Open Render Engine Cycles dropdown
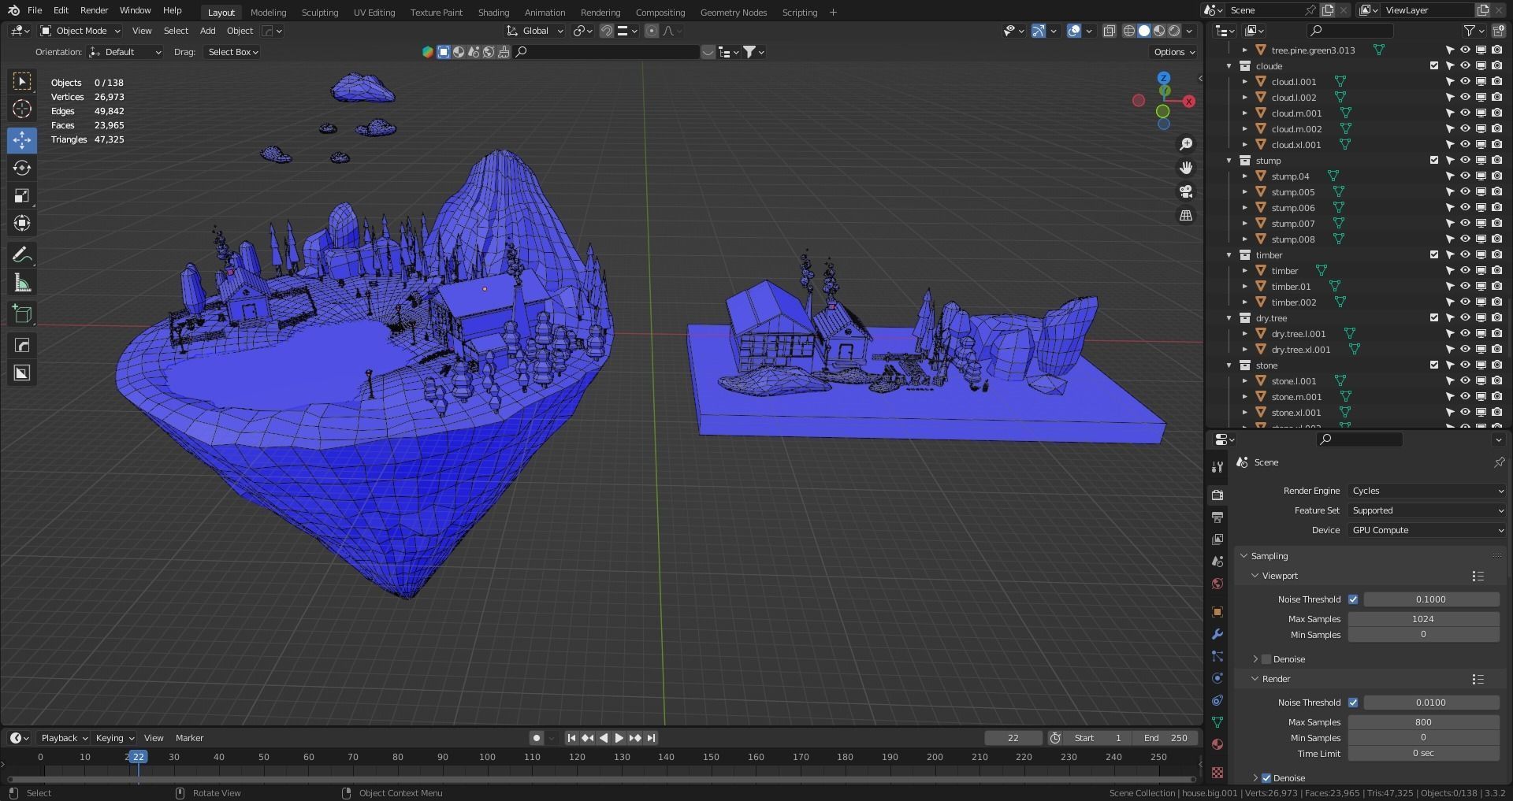1513x801 pixels. tap(1427, 491)
